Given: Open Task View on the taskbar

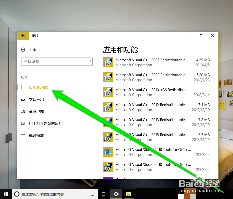Looking at the screenshot, I should click(x=104, y=194).
